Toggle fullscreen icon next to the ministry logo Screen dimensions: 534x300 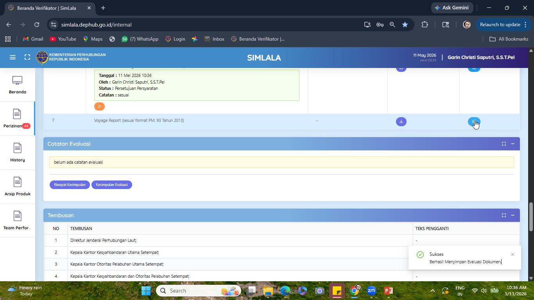click(27, 57)
